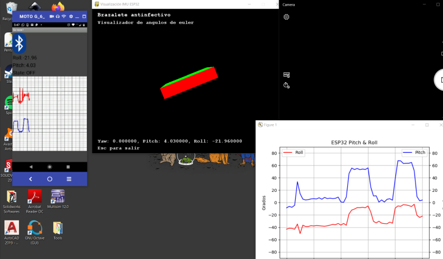
Task: Tap the Bluetooth icon on phone screen
Action: pyautogui.click(x=20, y=43)
